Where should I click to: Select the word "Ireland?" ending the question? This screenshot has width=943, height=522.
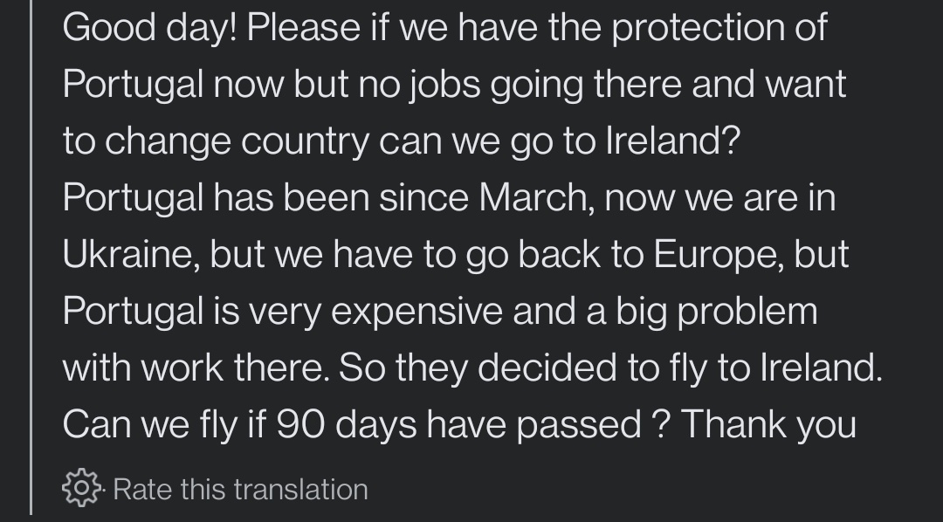click(672, 141)
